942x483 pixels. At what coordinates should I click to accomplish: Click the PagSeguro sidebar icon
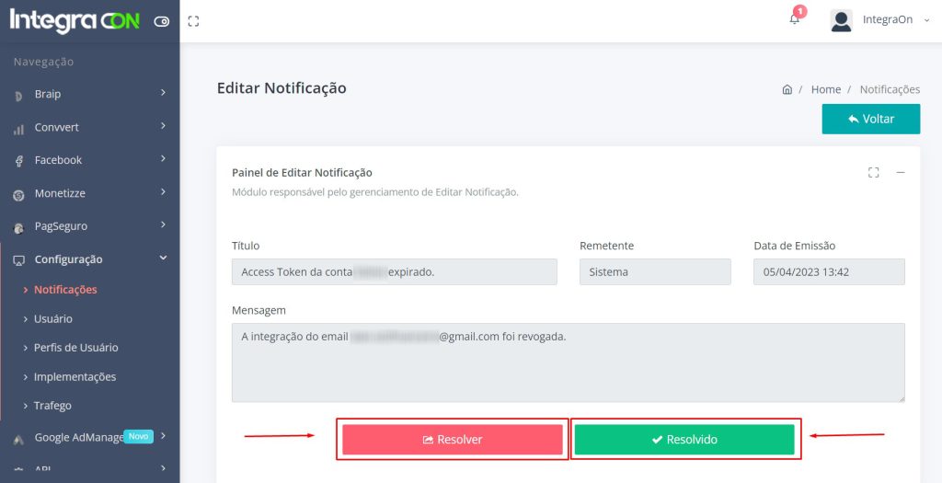tap(18, 227)
